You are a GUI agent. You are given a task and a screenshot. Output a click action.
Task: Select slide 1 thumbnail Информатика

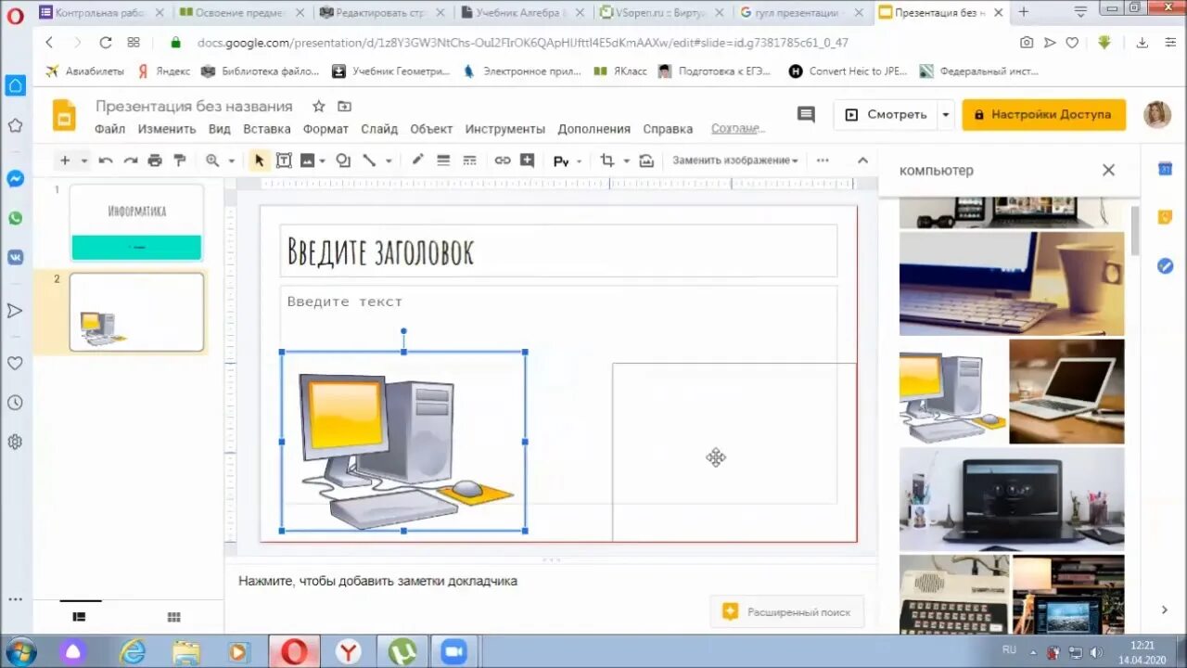click(136, 223)
